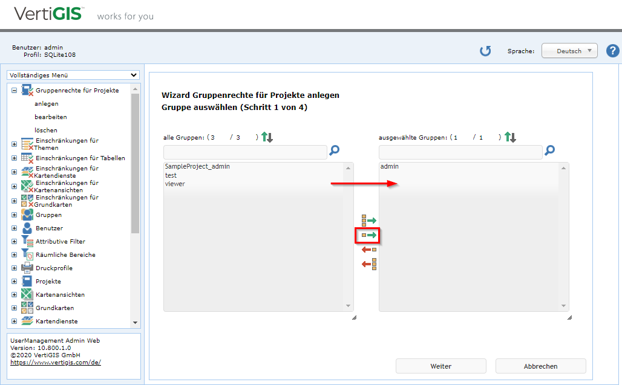Click alle Gruppen list scroll down arrow
Viewport: 622px width, 385px height.
tap(348, 306)
